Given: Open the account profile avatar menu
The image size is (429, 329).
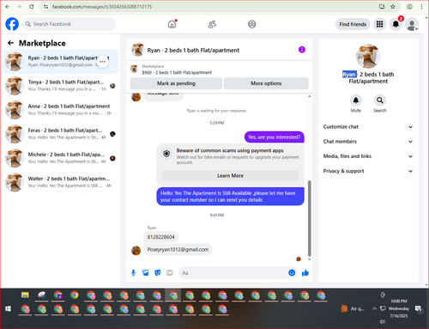Looking at the screenshot, I should tap(412, 25).
